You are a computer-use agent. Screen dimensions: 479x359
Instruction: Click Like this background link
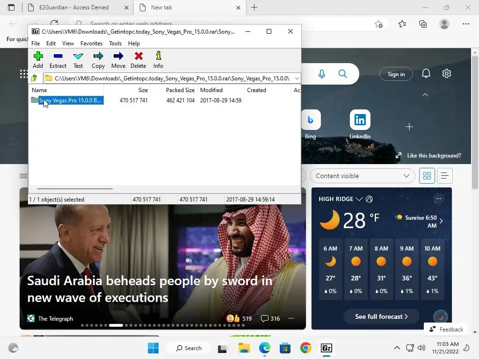[434, 155]
